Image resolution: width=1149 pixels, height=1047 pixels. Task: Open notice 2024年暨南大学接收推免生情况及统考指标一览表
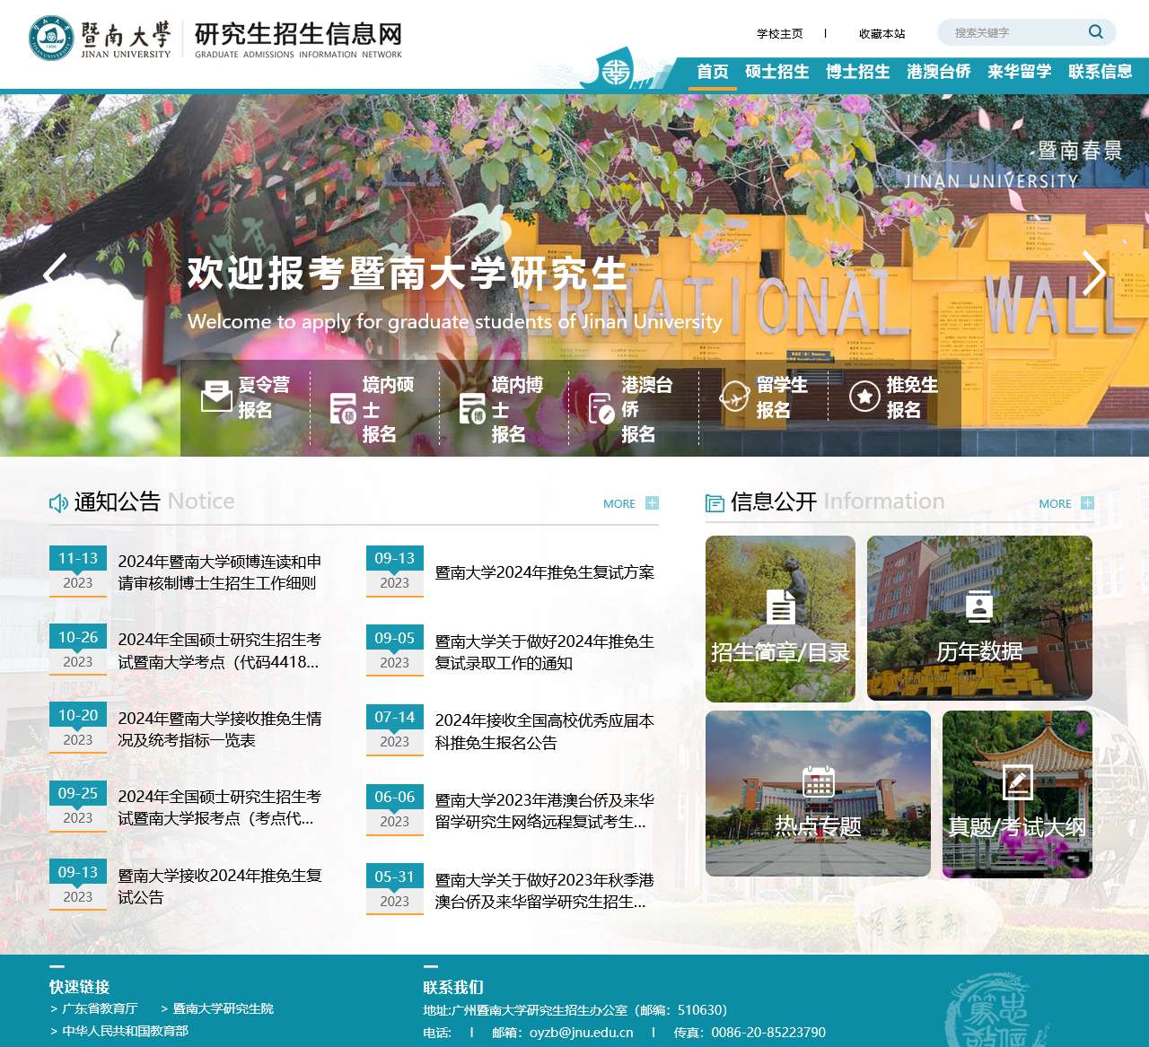pos(220,729)
